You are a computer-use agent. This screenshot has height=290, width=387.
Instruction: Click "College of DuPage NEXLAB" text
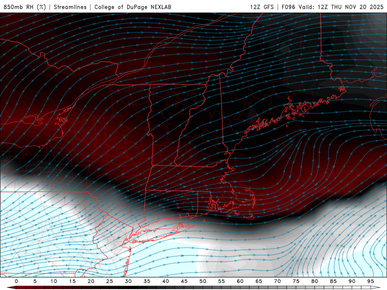tap(133, 7)
